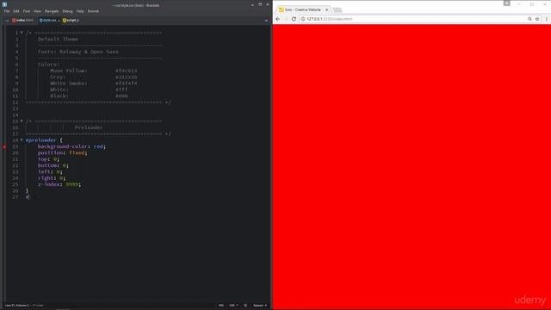Open the File menu in Brackets
The width and height of the screenshot is (551, 310).
click(x=7, y=11)
